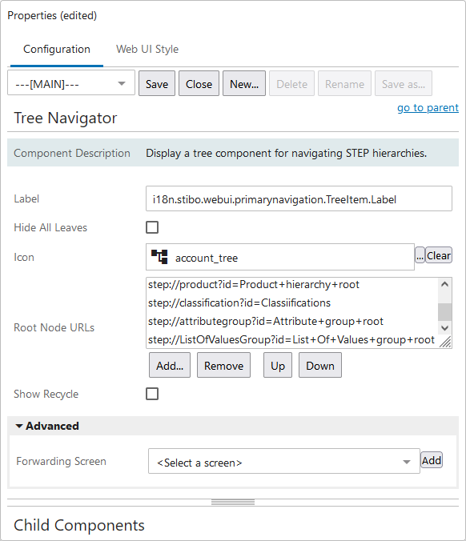Viewport: 466px width, 541px height.
Task: Click the Root Node URLs scrollbar thumb
Action: pos(444,312)
